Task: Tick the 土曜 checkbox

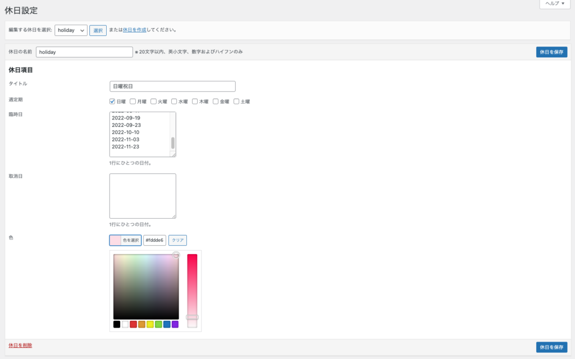Action: (236, 102)
